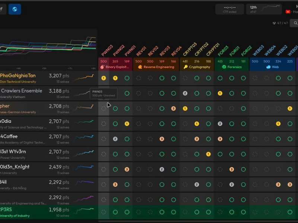Click the CTF ended timer box

point(230,9)
